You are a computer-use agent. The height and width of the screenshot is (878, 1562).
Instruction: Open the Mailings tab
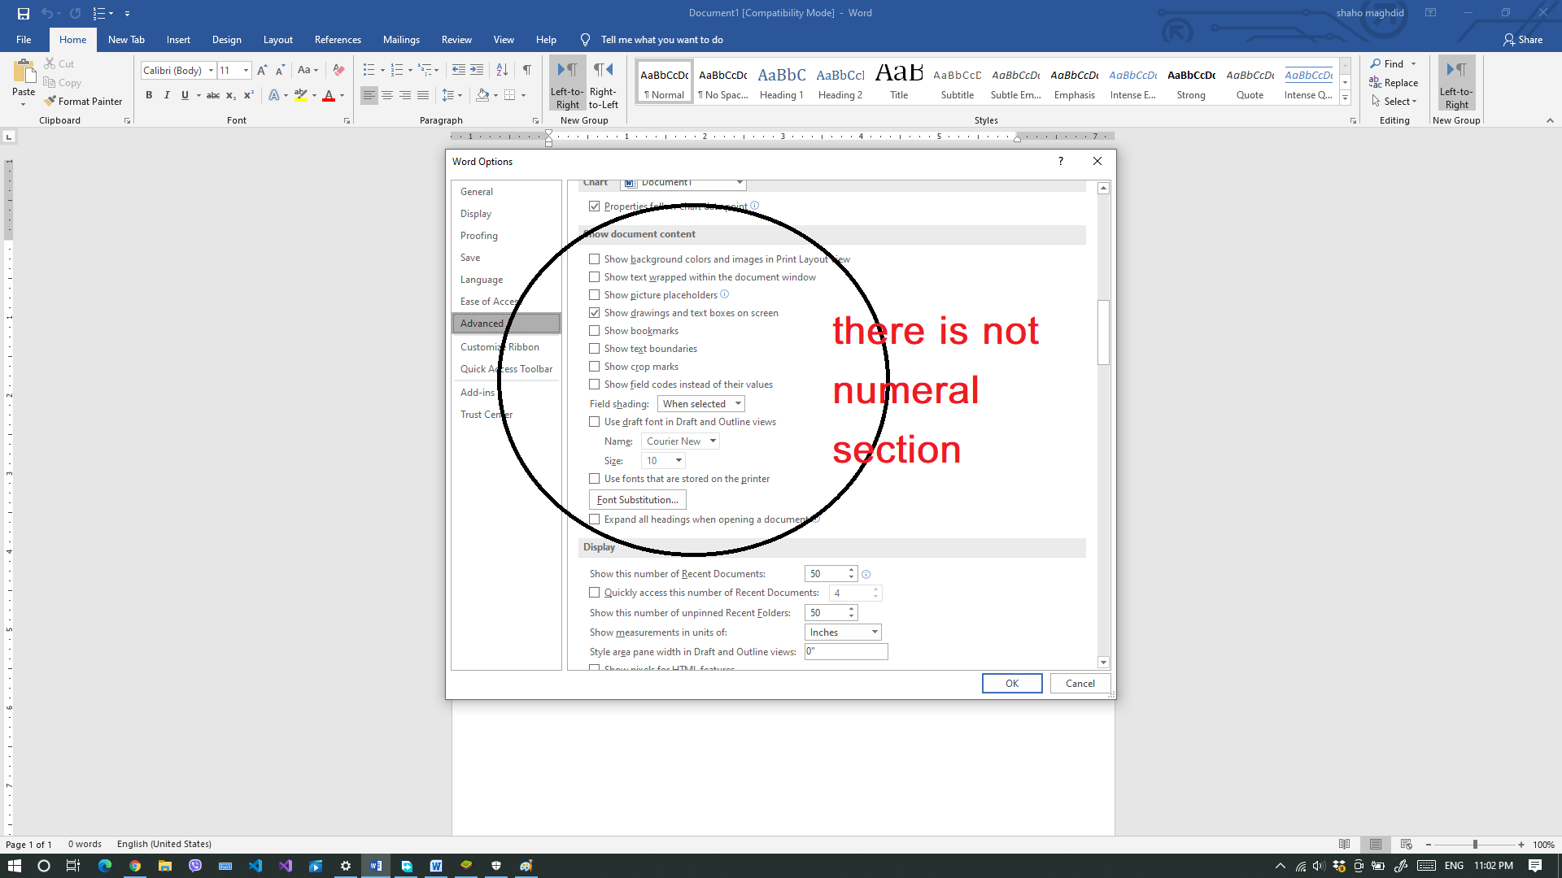(401, 40)
